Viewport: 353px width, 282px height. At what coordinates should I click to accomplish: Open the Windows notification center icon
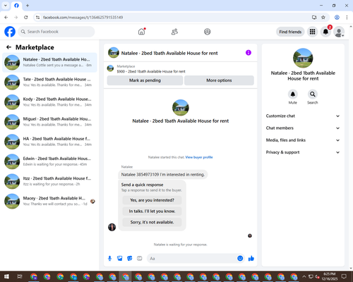pyautogui.click(x=344, y=276)
